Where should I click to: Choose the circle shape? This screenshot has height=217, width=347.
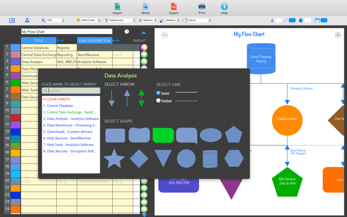(186, 159)
